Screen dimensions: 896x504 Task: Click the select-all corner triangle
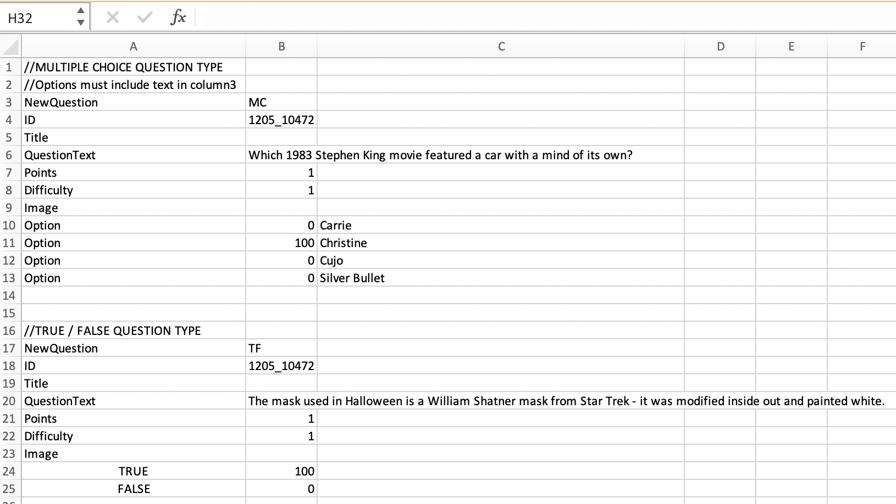pos(12,47)
